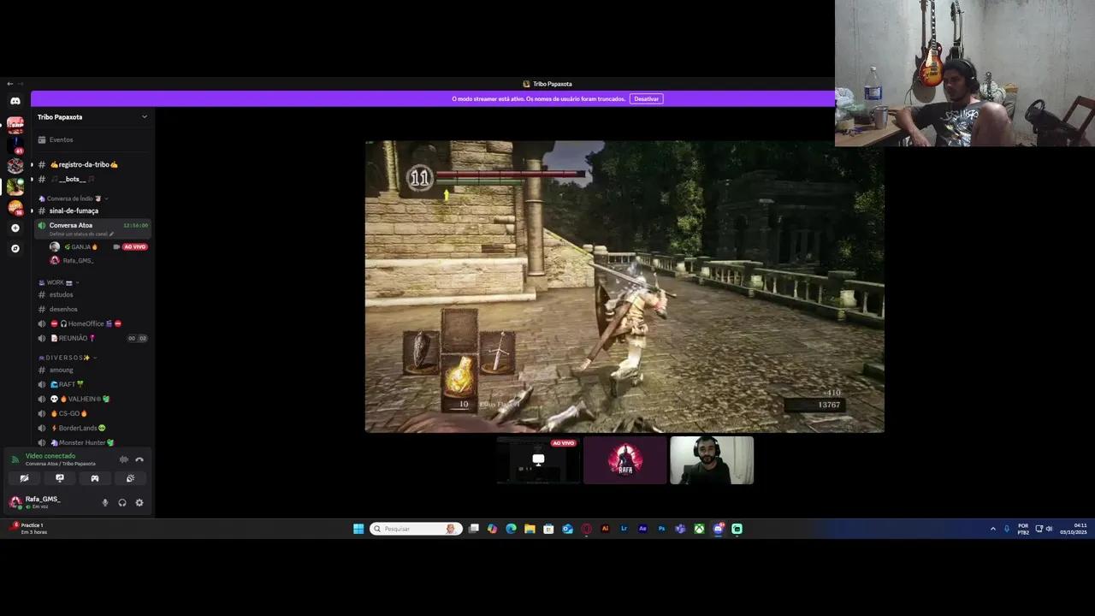Open the __bots__ channel
The height and width of the screenshot is (616, 1095).
pyautogui.click(x=92, y=179)
